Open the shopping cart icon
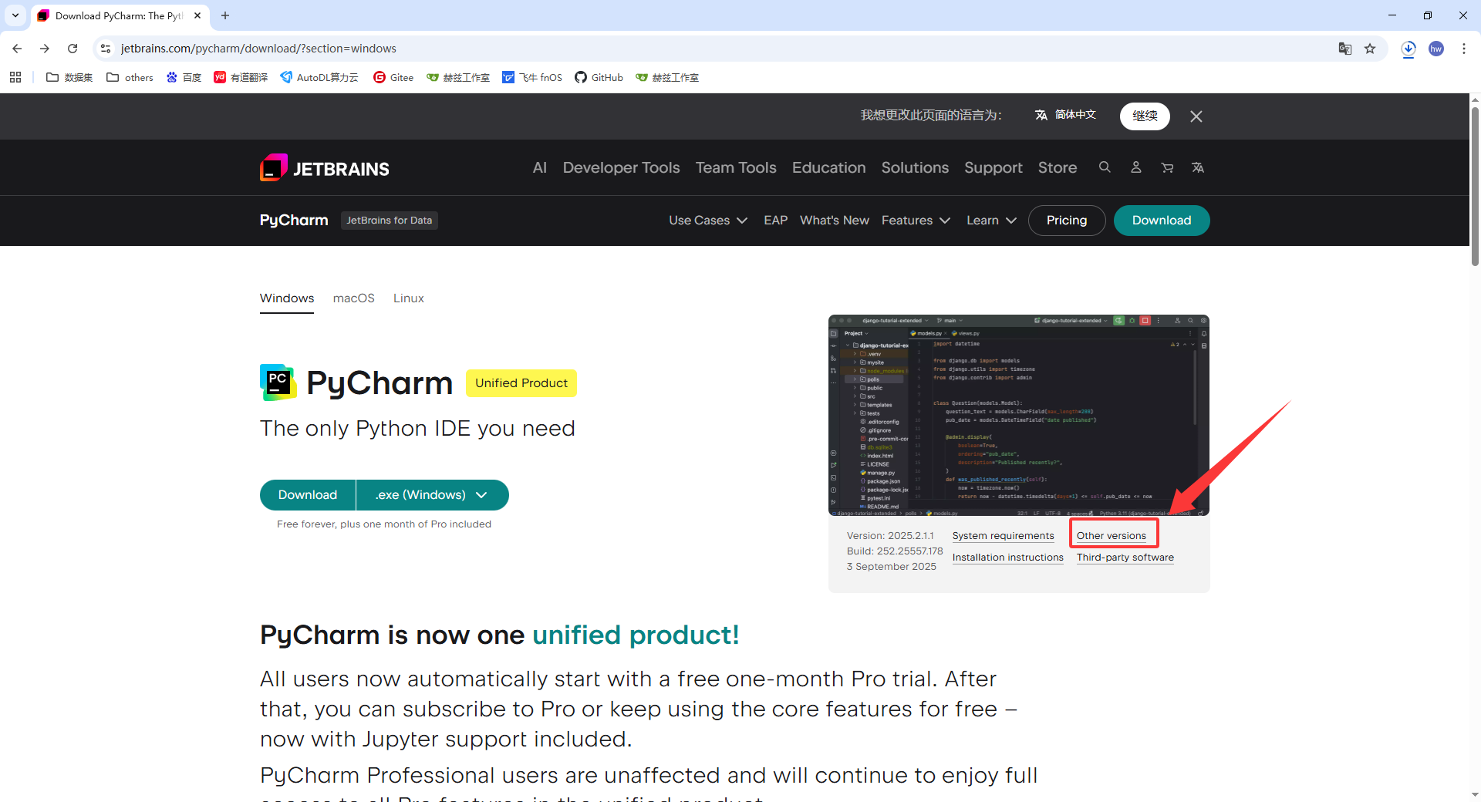The width and height of the screenshot is (1481, 802). click(x=1167, y=167)
